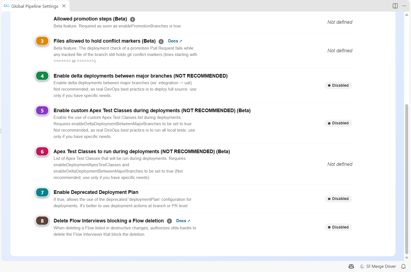Click the infinity icon on the editor tab
Image resolution: width=411 pixels, height=272 pixels.
pyautogui.click(x=7, y=6)
